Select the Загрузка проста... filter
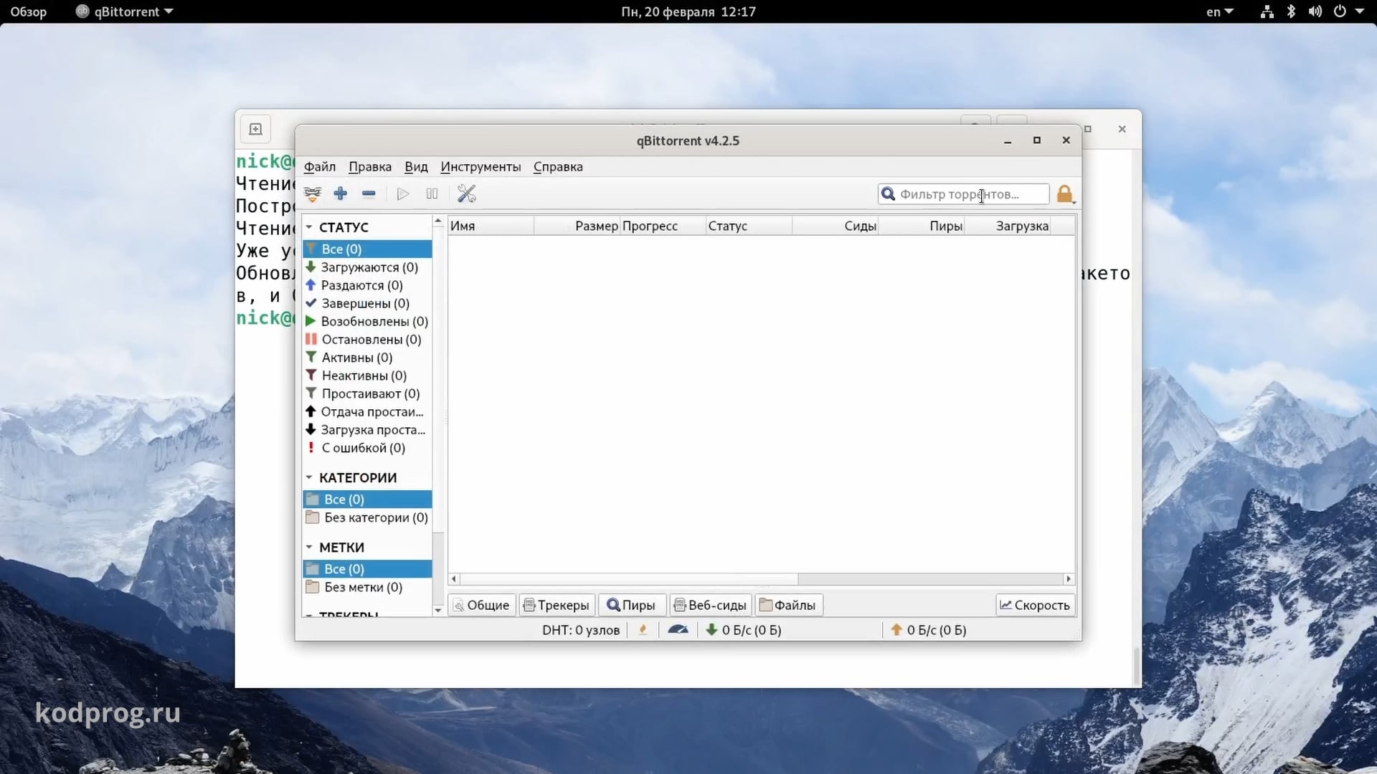The width and height of the screenshot is (1377, 774). click(367, 430)
